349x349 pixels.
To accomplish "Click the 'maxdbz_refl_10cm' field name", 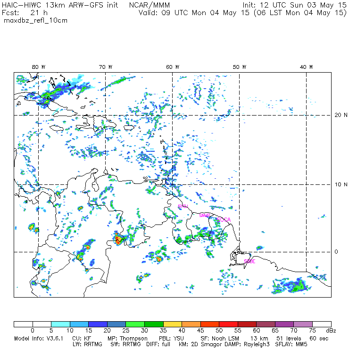I will point(36,21).
